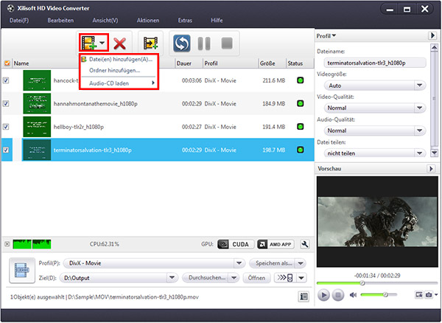
Task: Click the add profile filmstrip icon
Action: (150, 44)
